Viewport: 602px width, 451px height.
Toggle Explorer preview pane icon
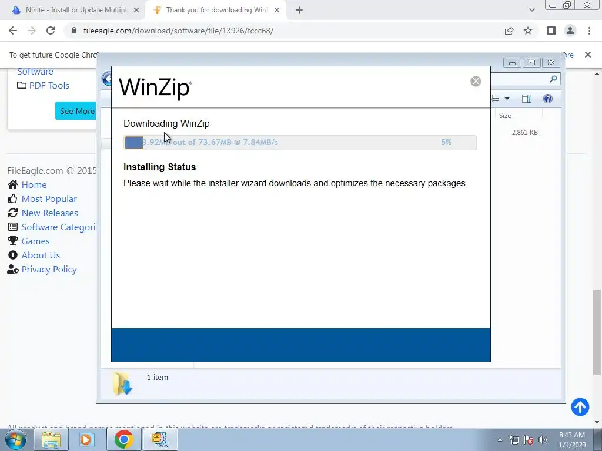pos(527,99)
